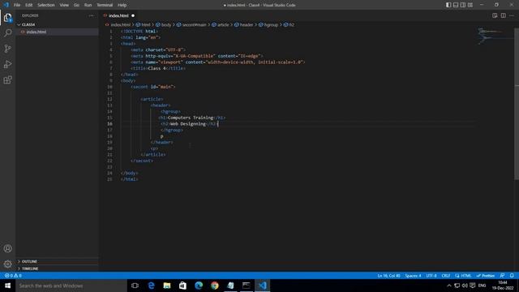Click the Windows Start button

pos(7,286)
